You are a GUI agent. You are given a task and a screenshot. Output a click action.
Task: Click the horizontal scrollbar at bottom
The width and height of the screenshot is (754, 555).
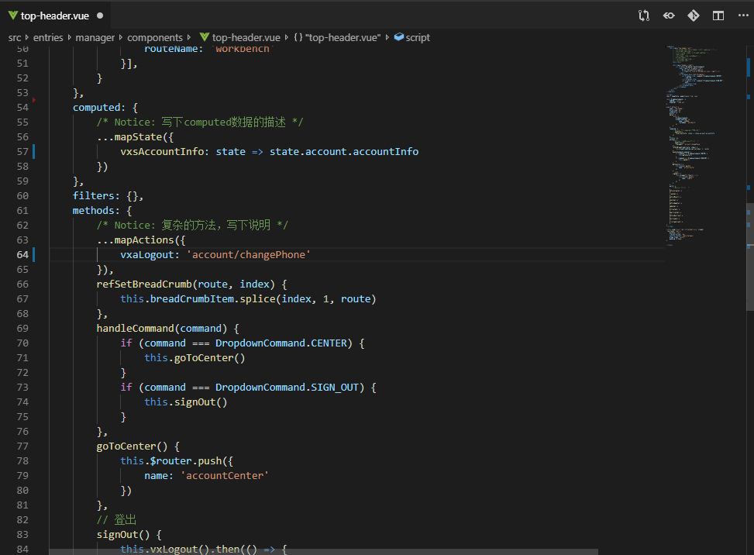coord(324,552)
